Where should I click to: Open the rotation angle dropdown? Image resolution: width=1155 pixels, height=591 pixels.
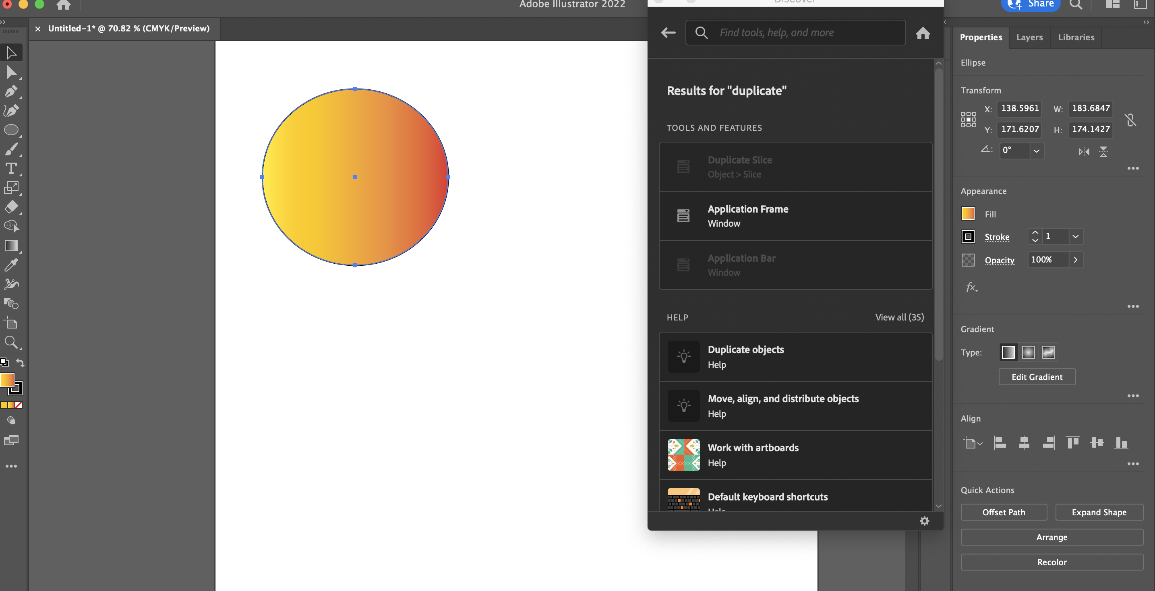(x=1036, y=151)
